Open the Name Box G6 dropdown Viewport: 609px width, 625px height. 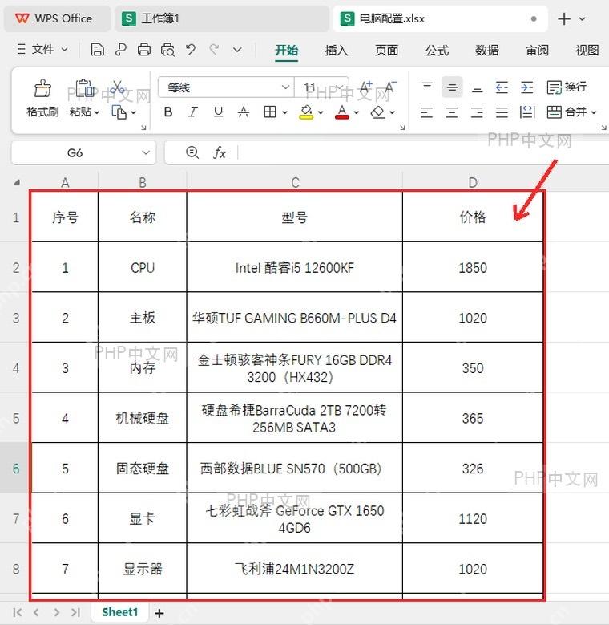pos(146,152)
